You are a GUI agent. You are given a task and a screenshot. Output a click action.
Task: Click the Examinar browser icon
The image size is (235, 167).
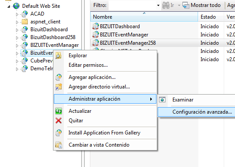coord(162,100)
